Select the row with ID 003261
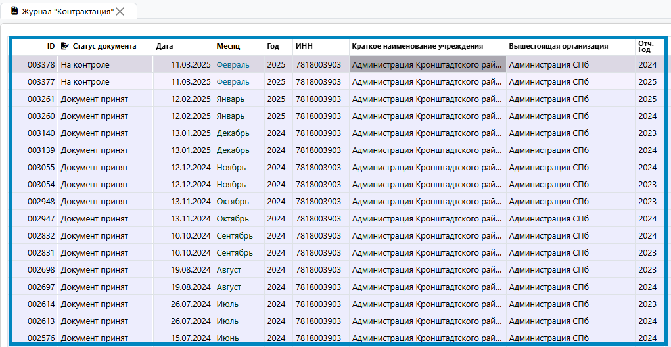Viewport: 671px width, 347px height. [41, 99]
